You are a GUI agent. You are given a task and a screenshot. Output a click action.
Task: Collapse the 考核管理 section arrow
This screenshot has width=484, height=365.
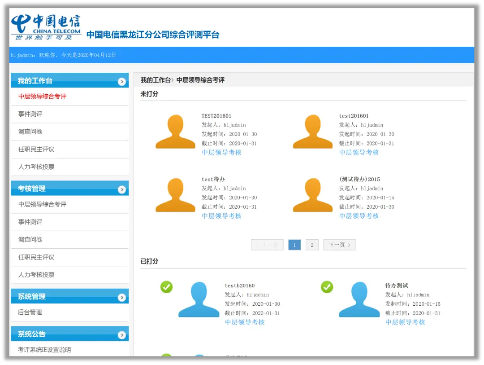121,189
